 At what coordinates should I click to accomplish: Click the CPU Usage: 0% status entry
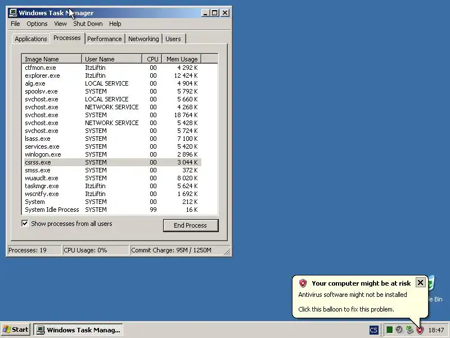pyautogui.click(x=96, y=250)
